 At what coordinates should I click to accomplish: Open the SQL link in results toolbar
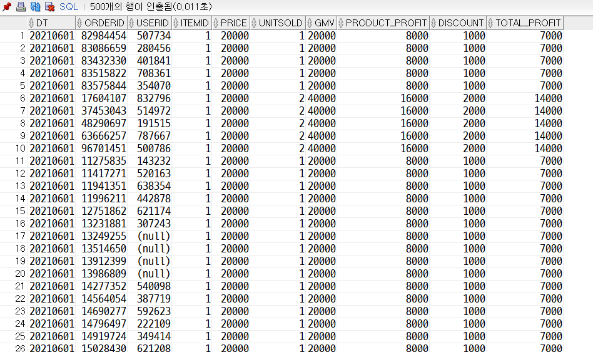(69, 6)
